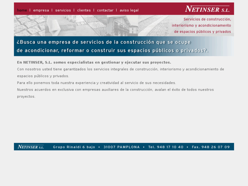
Task: Open the aviso legal link
Action: 129,10
